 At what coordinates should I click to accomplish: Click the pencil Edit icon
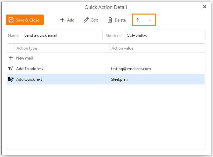coord(86,20)
